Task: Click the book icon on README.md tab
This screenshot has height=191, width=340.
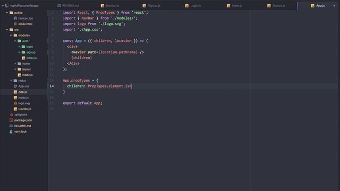Action: coord(59,6)
